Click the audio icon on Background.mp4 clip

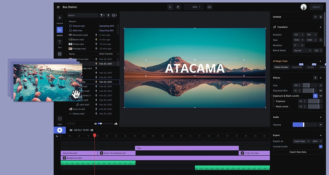(x=64, y=158)
